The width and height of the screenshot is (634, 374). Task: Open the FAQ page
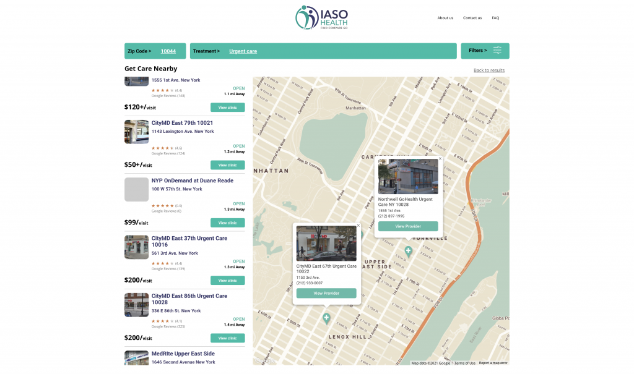pyautogui.click(x=495, y=18)
